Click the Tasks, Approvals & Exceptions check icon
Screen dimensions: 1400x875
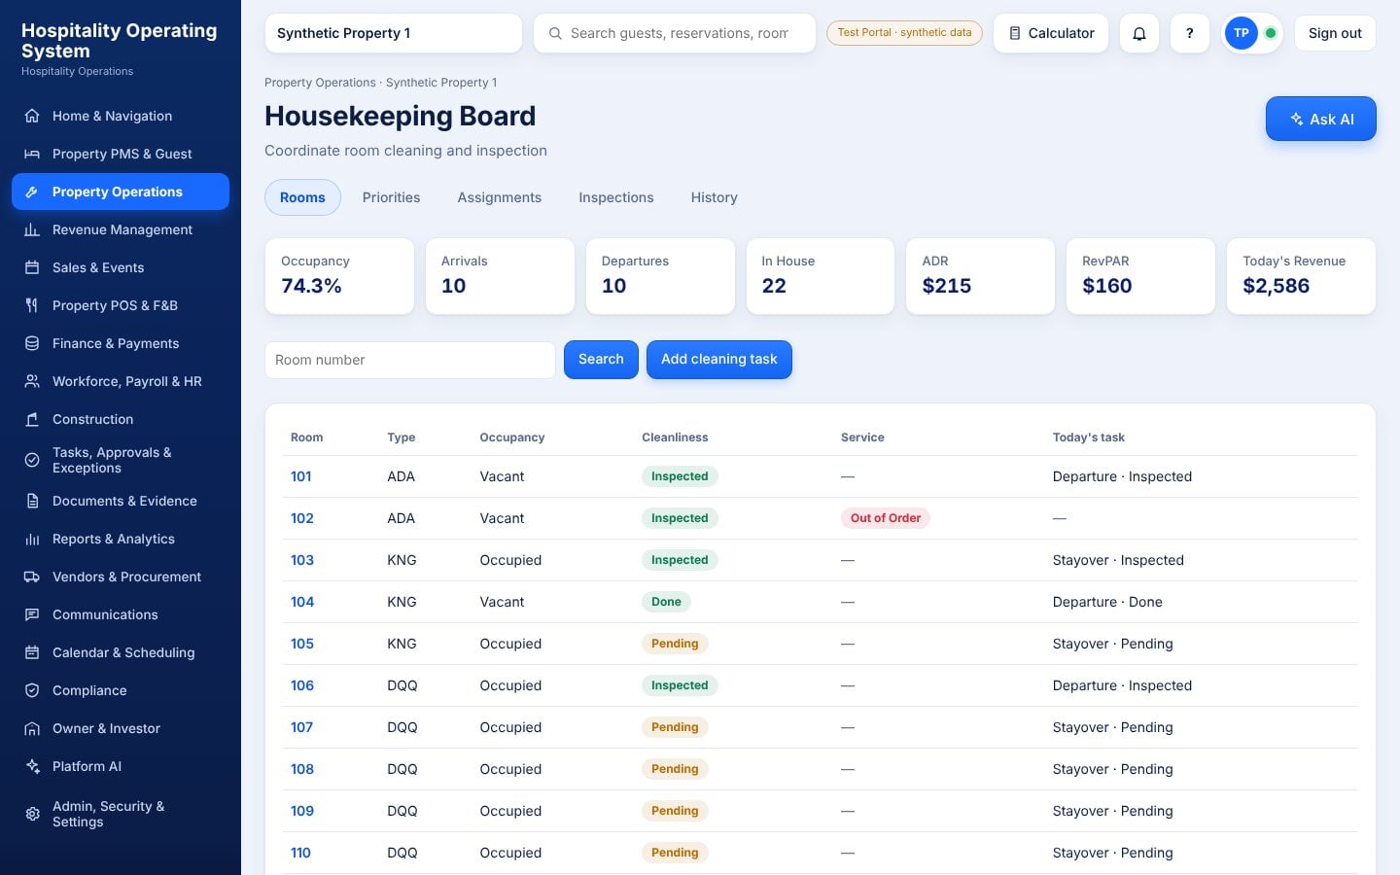(32, 460)
